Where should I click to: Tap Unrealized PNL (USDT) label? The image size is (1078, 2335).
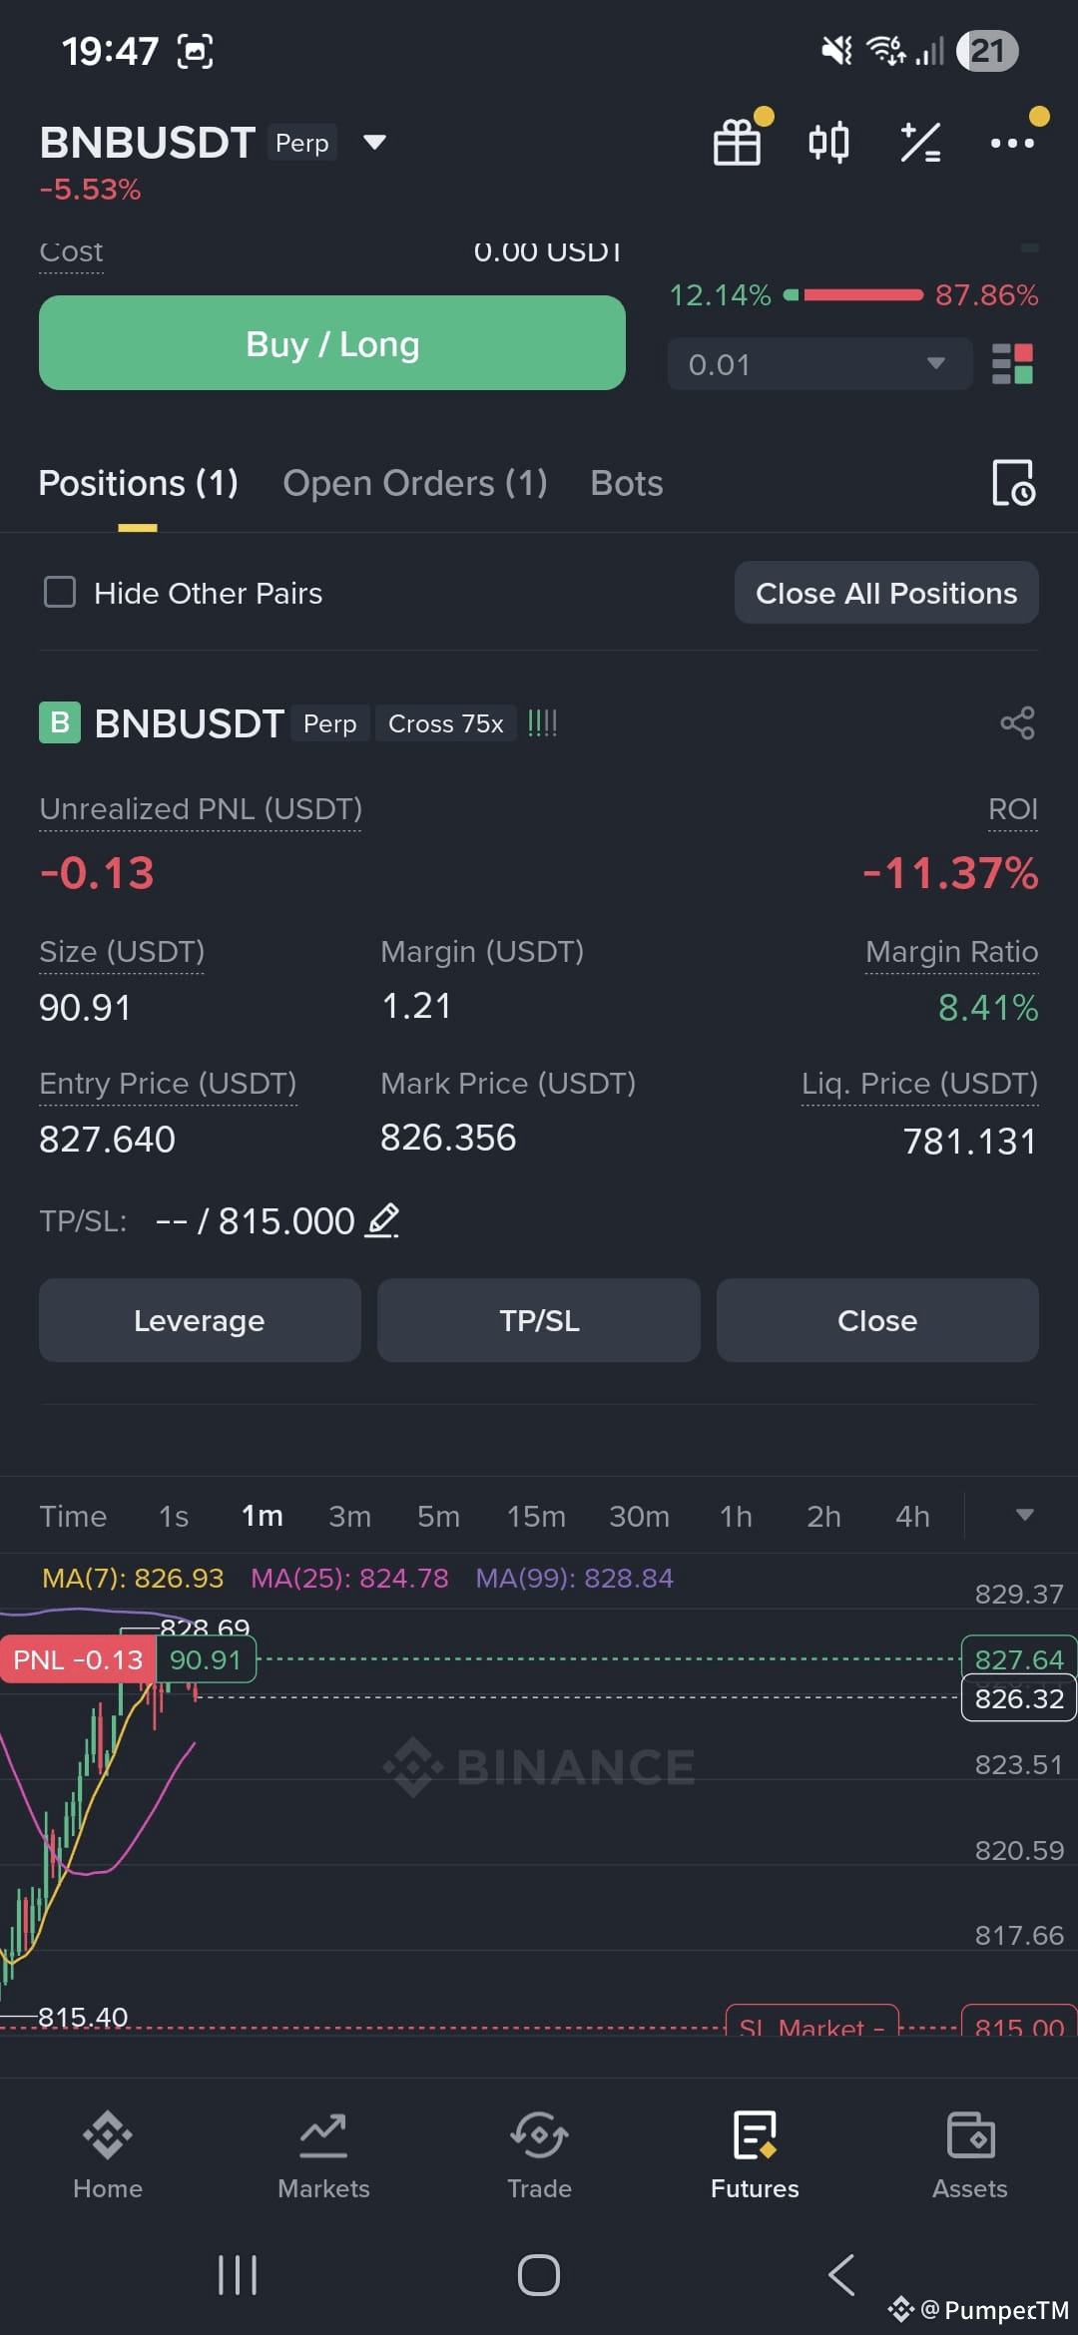click(x=201, y=809)
